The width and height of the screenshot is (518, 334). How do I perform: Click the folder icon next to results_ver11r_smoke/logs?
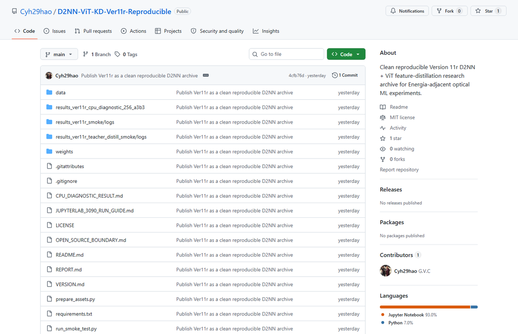(x=49, y=122)
